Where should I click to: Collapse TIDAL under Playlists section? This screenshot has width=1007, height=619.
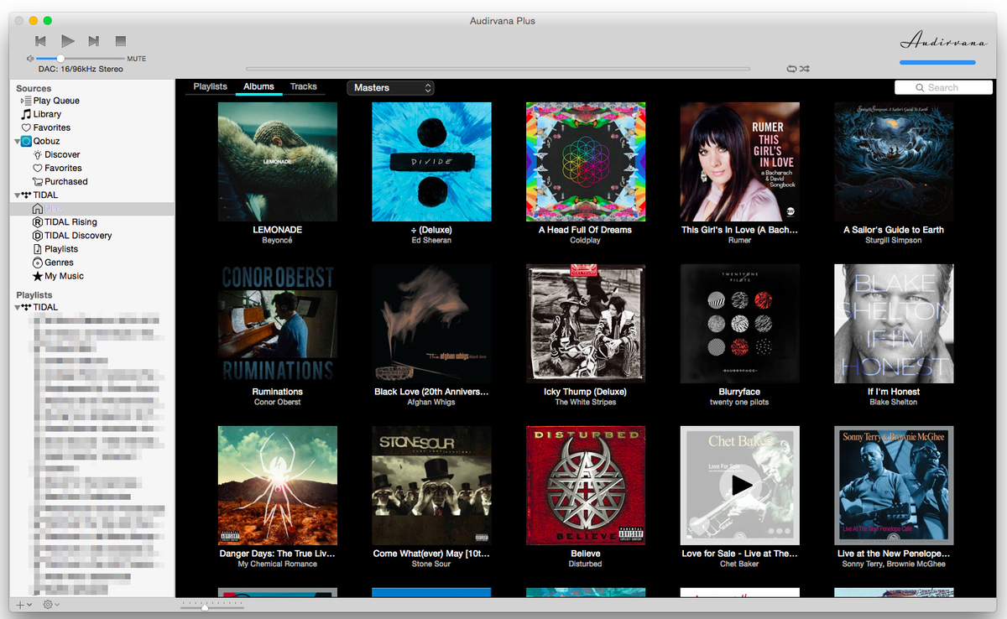[x=17, y=308]
